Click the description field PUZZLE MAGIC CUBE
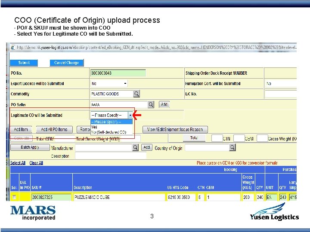 point(119,197)
